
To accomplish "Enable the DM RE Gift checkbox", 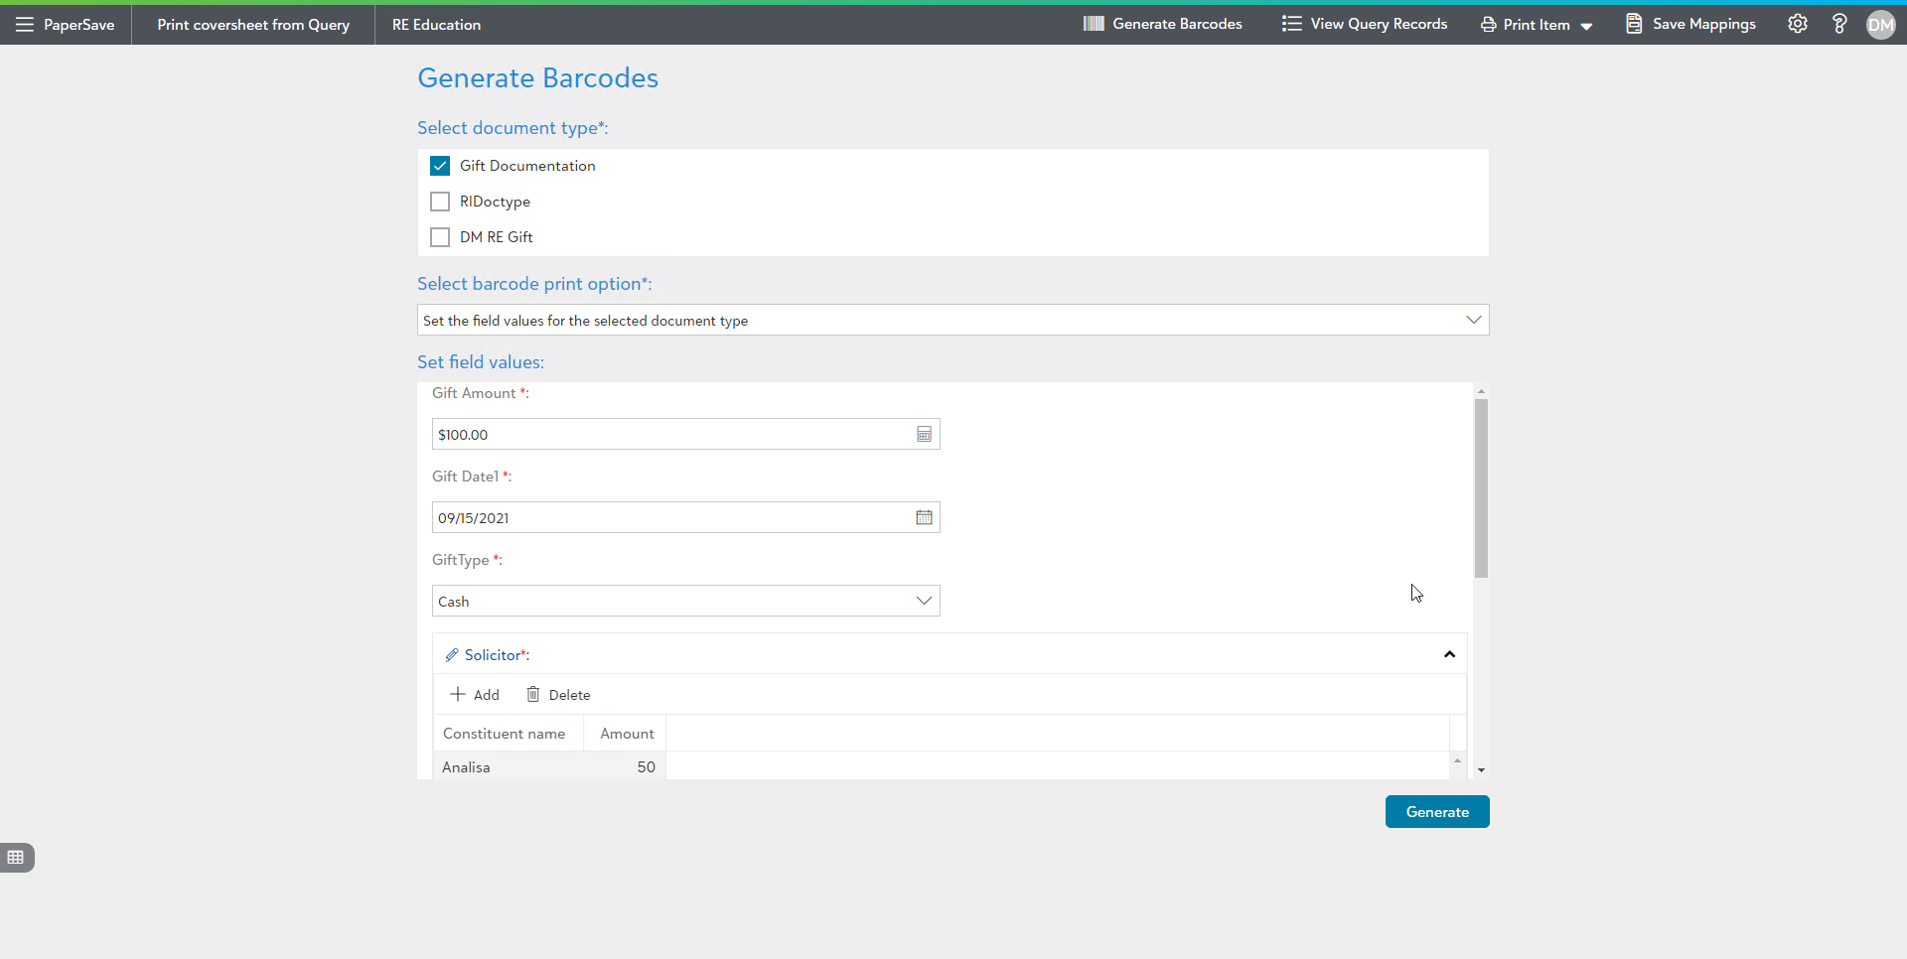I will [440, 237].
